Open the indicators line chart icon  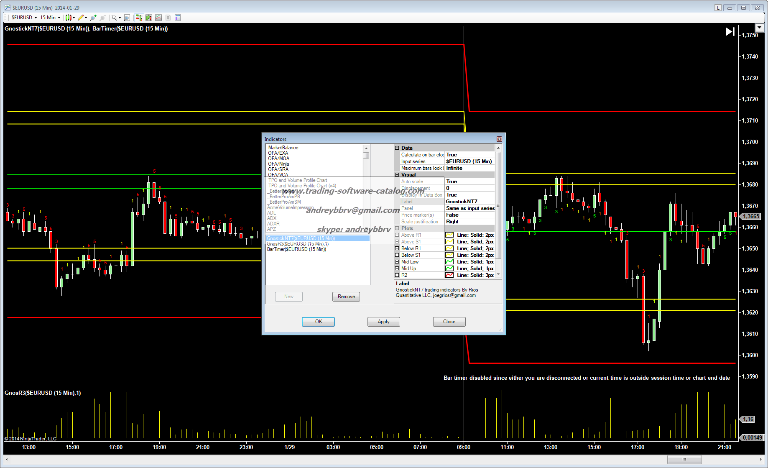(158, 18)
